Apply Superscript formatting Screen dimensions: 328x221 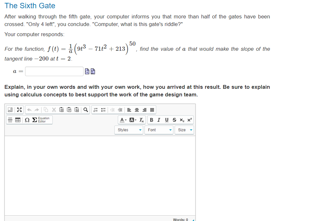189,120
